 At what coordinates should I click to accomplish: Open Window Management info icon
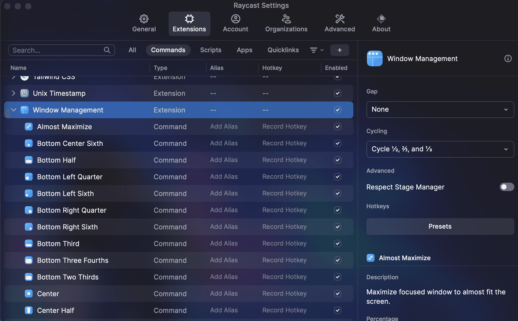(508, 58)
